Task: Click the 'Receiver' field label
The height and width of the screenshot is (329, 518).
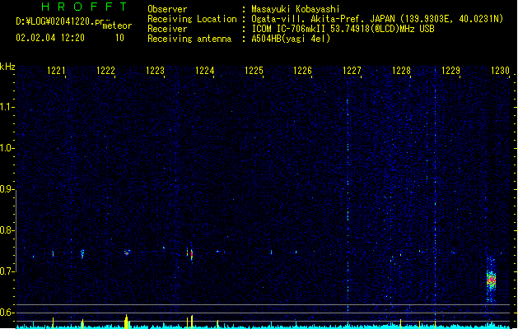Action: (167, 29)
